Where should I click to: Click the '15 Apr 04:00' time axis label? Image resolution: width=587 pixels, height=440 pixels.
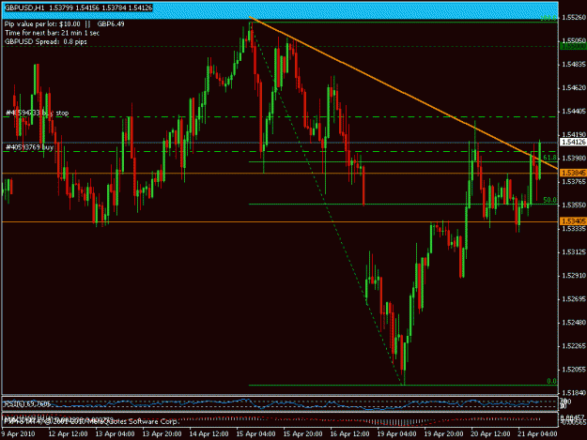(256, 434)
